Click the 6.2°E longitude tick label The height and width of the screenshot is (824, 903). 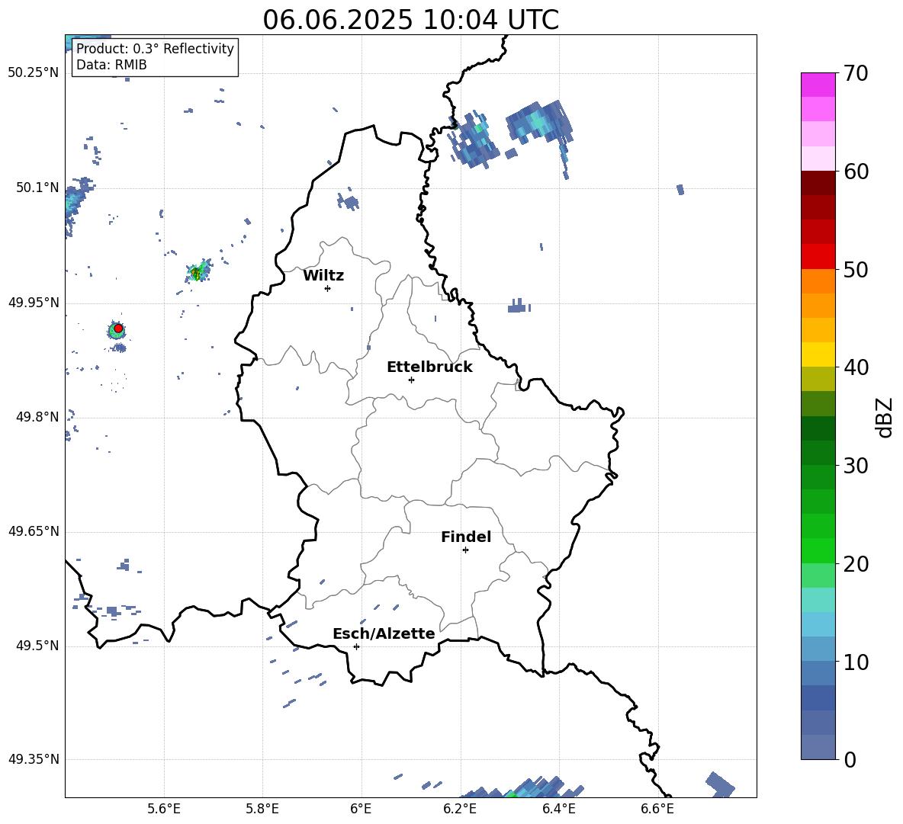[460, 809]
